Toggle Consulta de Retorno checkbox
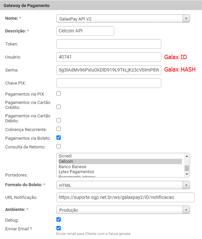This screenshot has height=239, width=202. point(59,146)
